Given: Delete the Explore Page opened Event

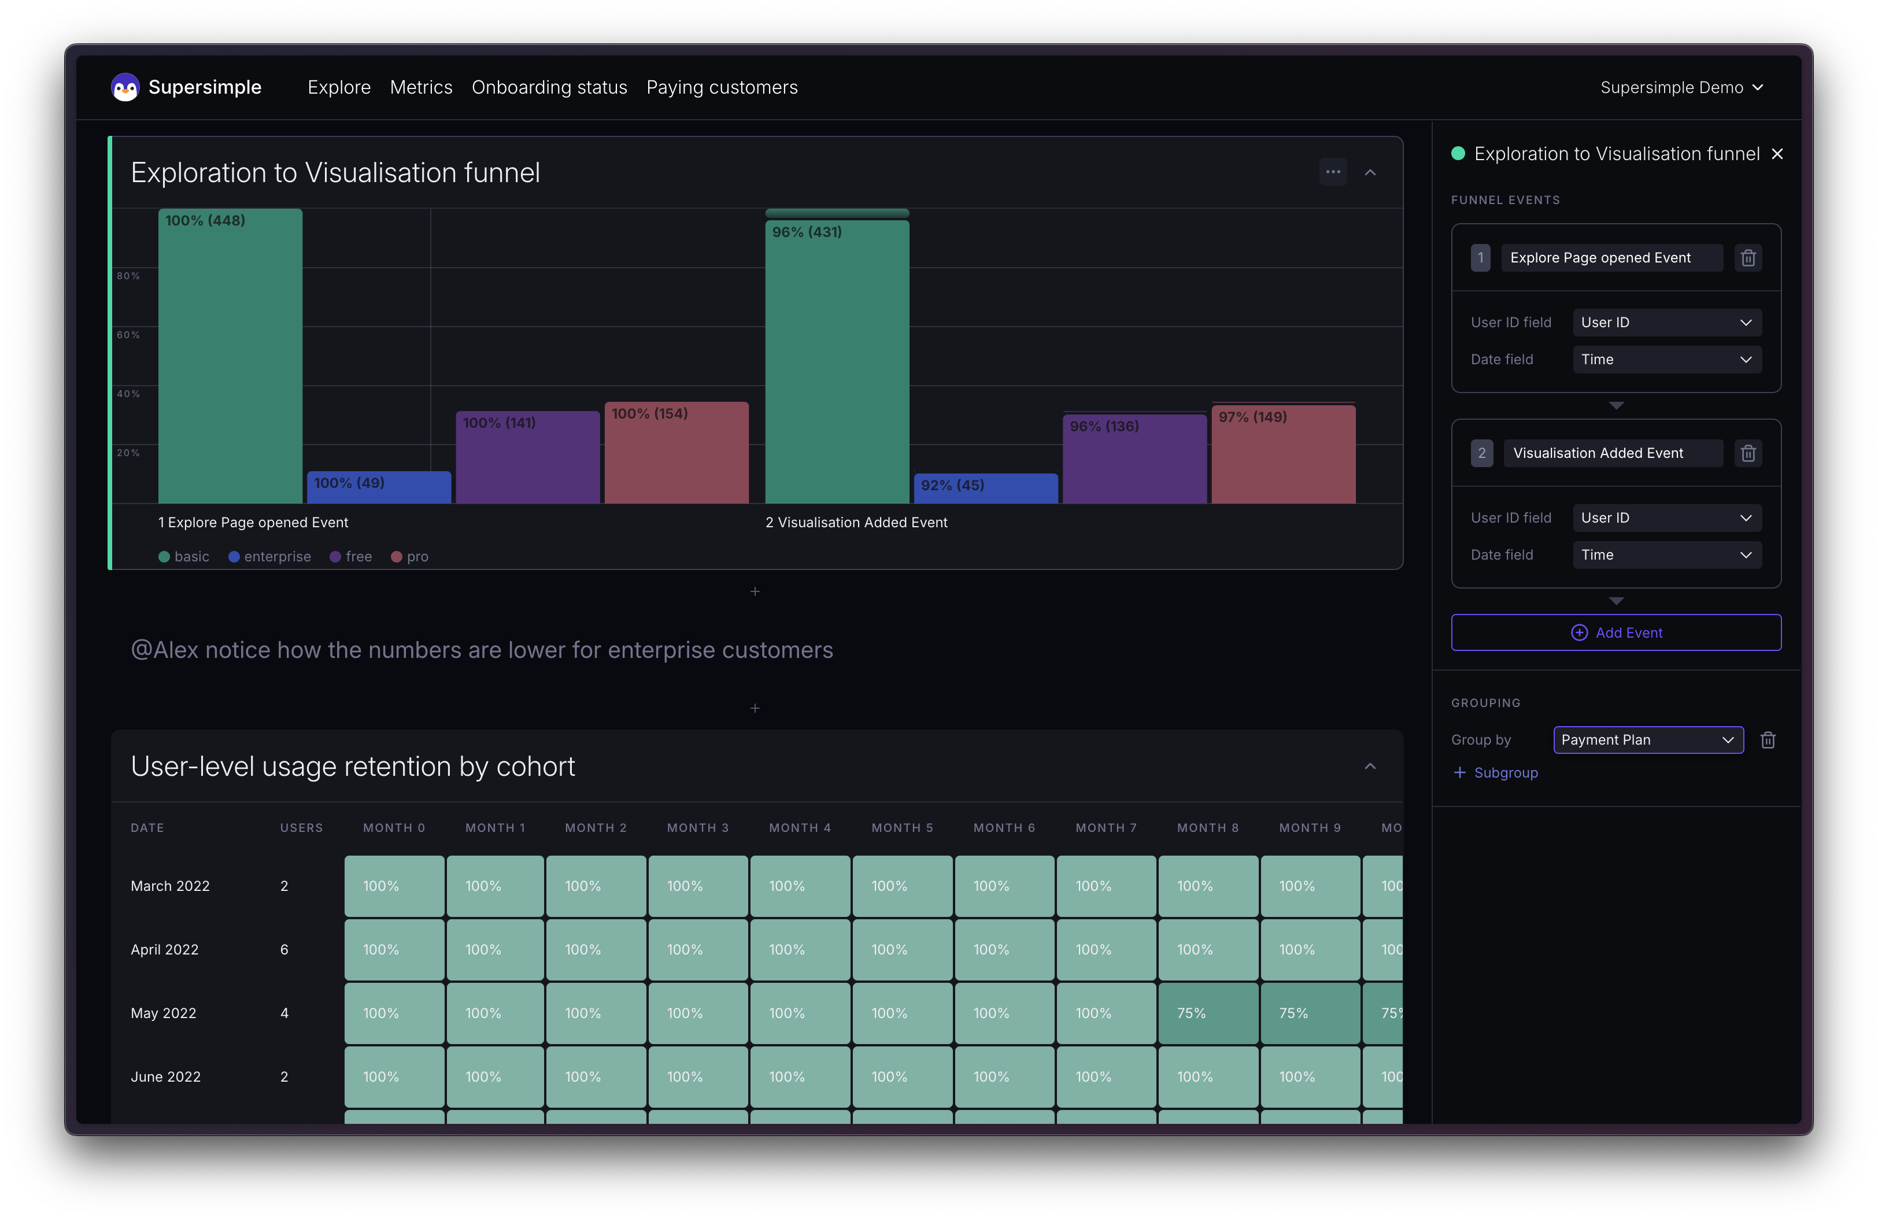Looking at the screenshot, I should [1748, 257].
